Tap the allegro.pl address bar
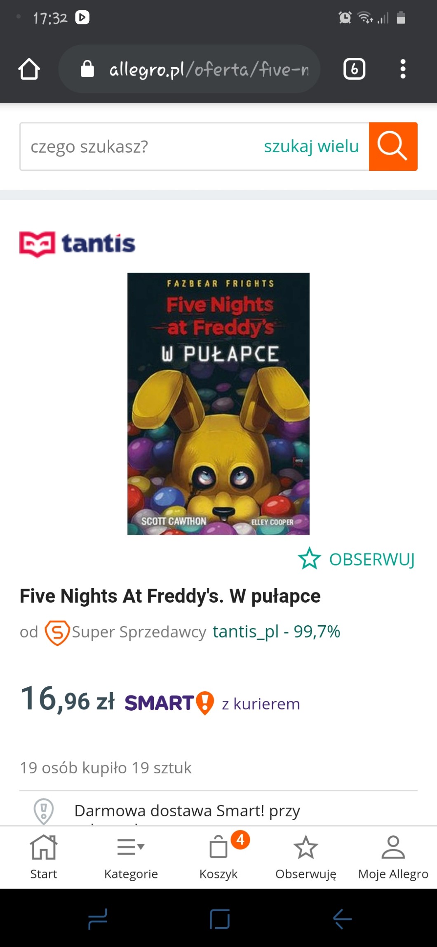 [190, 69]
